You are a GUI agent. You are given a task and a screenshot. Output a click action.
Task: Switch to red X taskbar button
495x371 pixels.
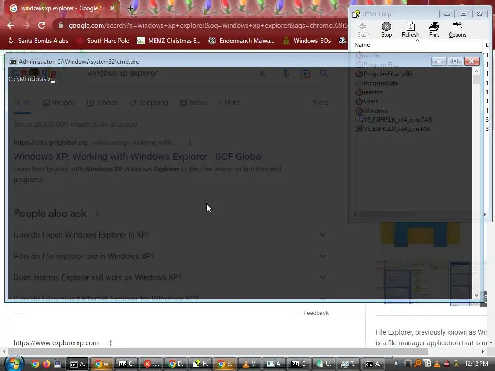pos(151,364)
